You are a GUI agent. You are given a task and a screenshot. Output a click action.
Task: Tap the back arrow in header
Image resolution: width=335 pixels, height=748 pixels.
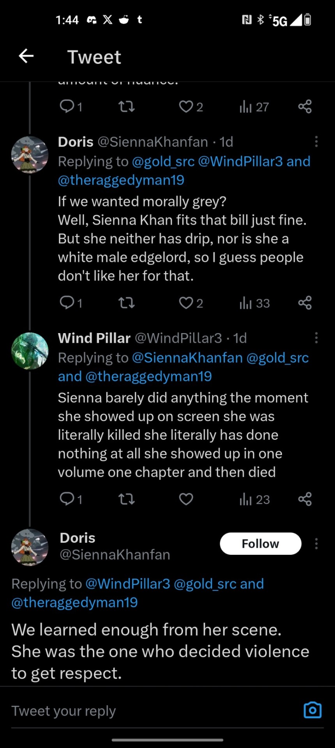coord(26,56)
